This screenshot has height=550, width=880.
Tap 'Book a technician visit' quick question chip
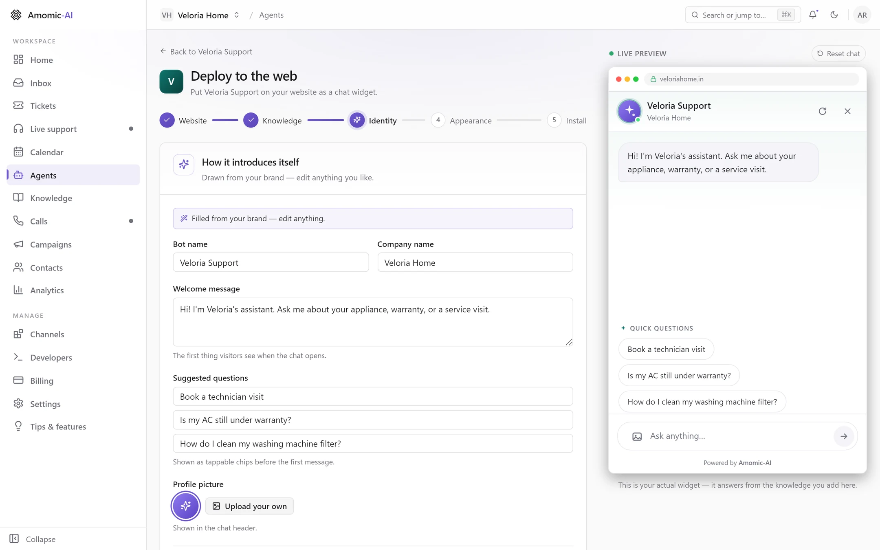(x=666, y=349)
